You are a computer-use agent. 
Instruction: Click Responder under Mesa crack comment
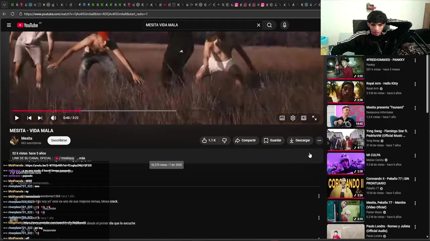pos(49,209)
